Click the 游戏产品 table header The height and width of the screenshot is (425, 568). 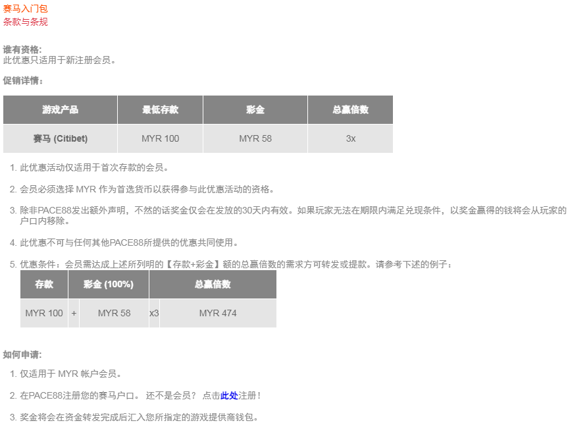tap(60, 109)
